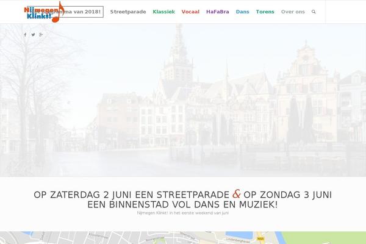Select the Klassiek menu item
This screenshot has width=366, height=244.
point(163,12)
